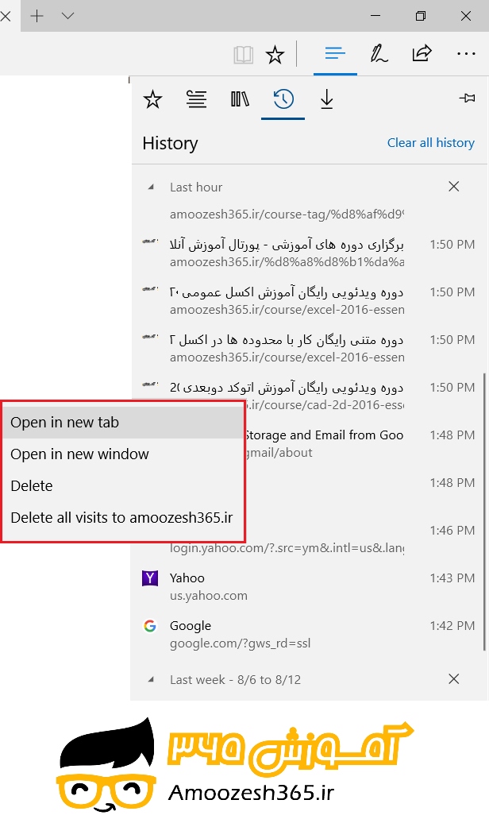Screen dimensions: 489x823
Task: Open the tab list chevron dropdown
Action: [x=67, y=16]
